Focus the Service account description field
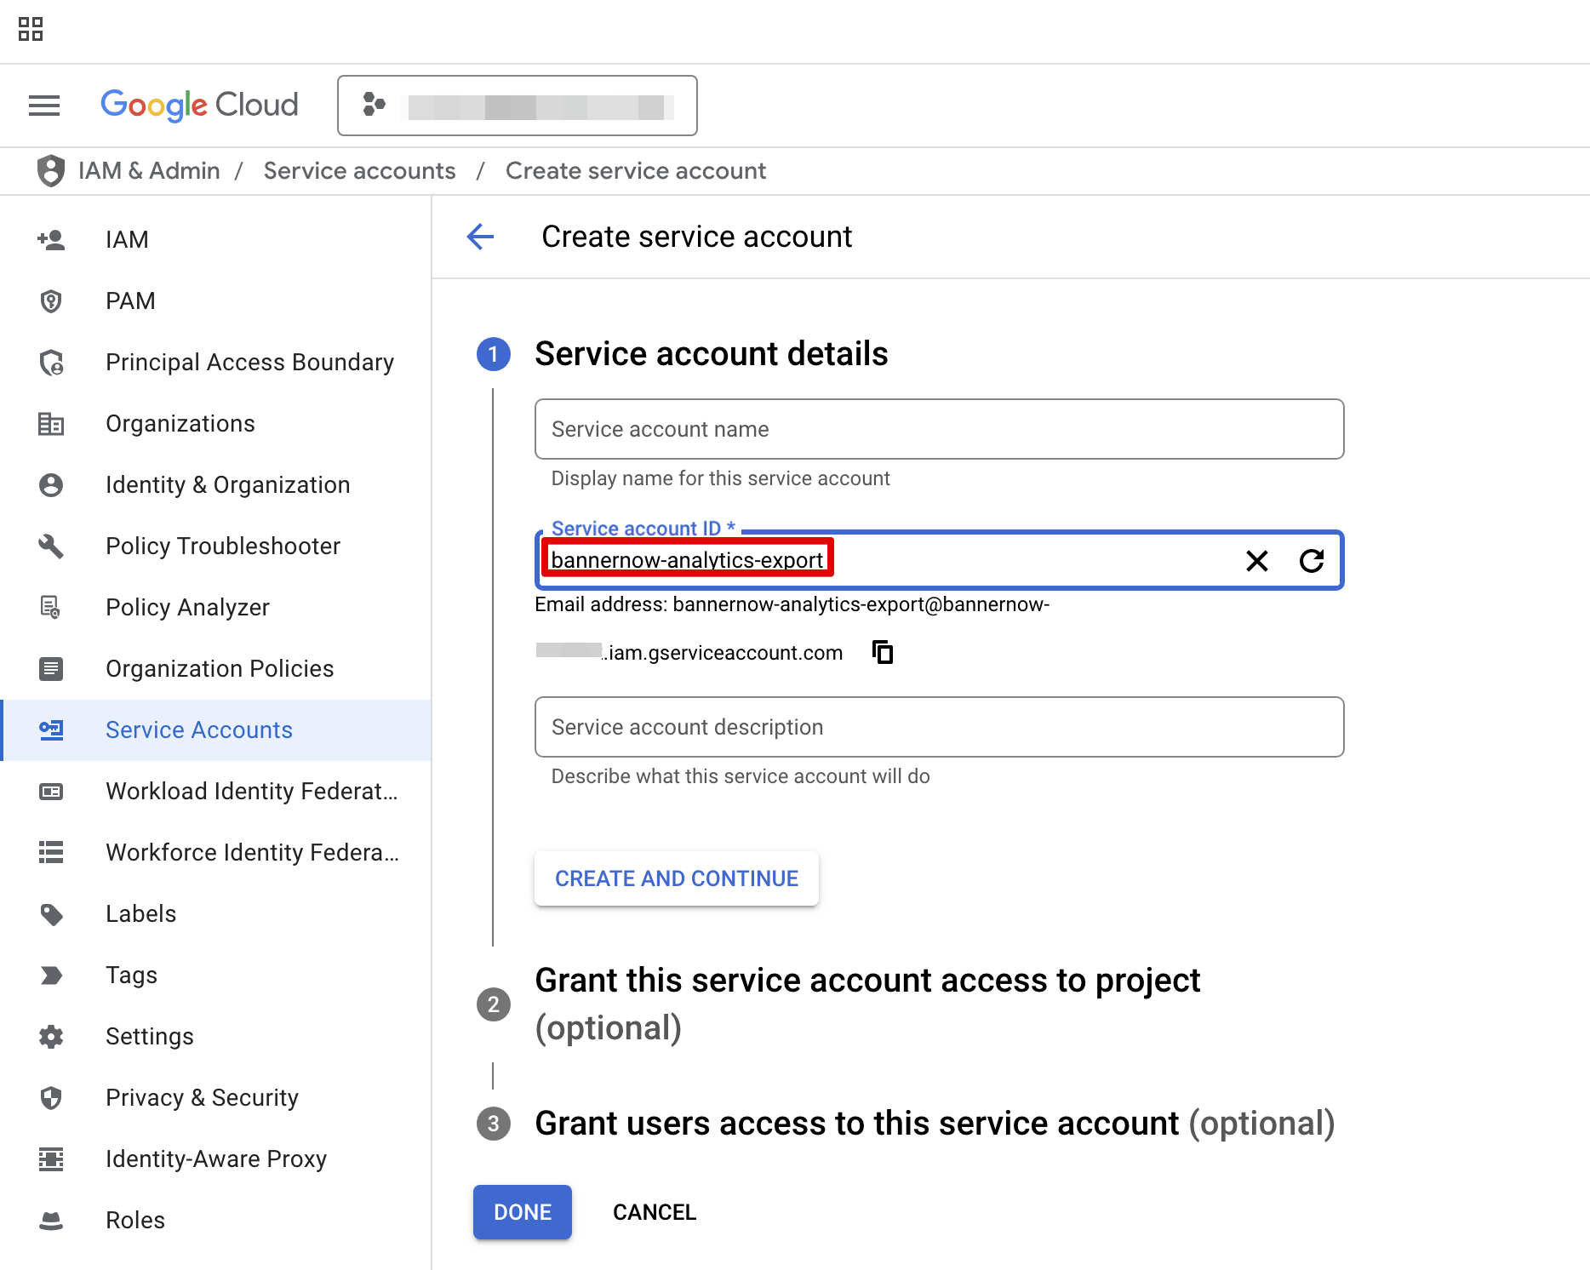Image resolution: width=1590 pixels, height=1270 pixels. 940,727
